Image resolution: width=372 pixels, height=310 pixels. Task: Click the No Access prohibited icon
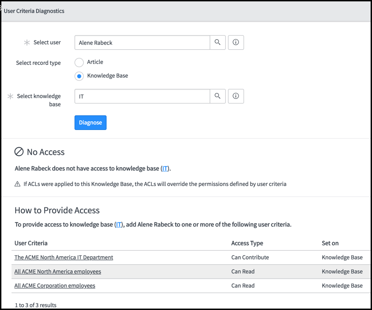(19, 152)
